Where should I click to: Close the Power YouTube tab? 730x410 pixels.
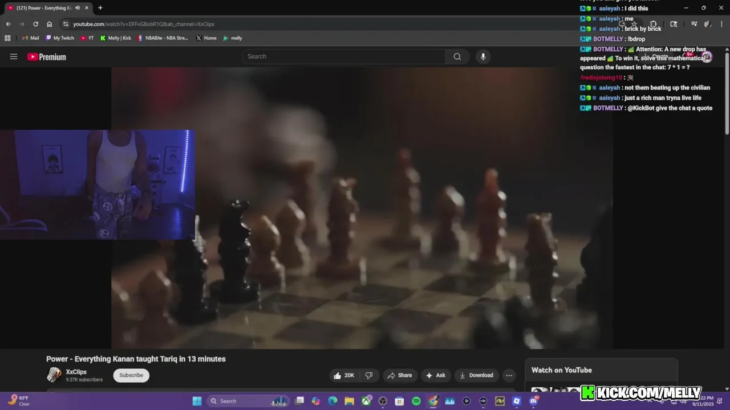click(x=86, y=8)
